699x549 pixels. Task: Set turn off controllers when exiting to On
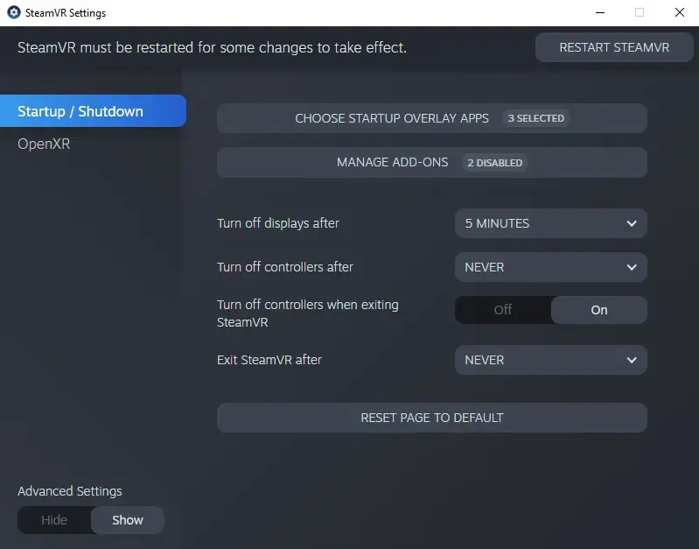click(x=598, y=310)
